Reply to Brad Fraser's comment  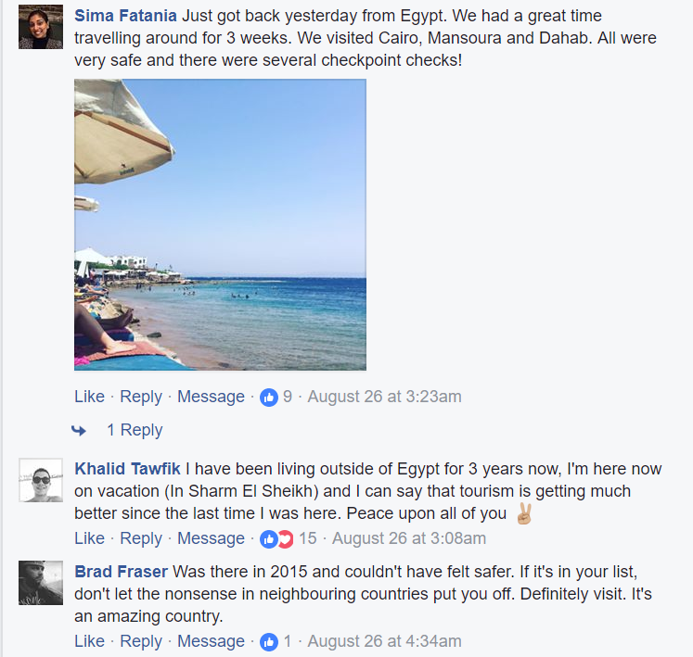click(141, 641)
